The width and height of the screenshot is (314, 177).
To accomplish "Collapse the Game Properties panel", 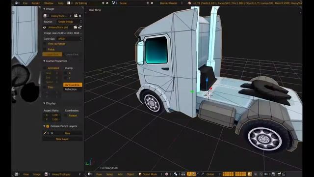I will tap(44, 61).
